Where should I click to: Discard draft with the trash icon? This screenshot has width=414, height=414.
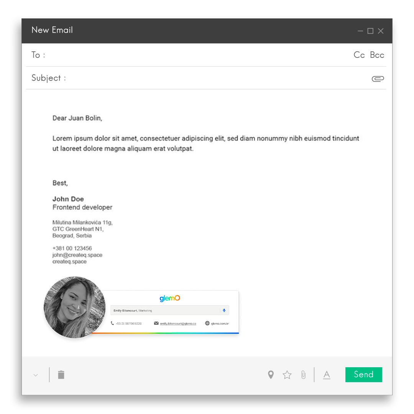pyautogui.click(x=61, y=375)
